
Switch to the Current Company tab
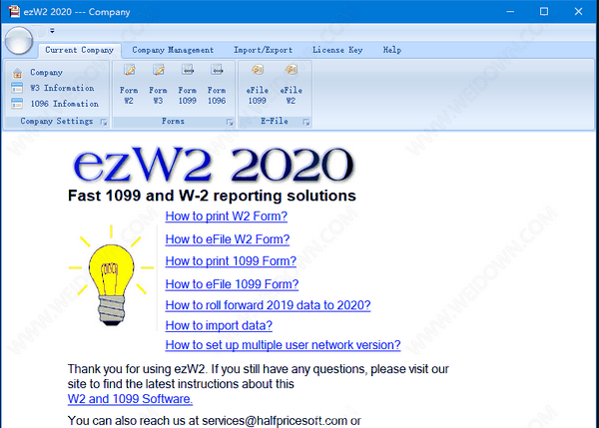click(x=80, y=50)
